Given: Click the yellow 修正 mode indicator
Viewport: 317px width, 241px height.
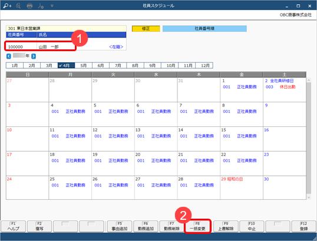Looking at the screenshot, I should click(146, 29).
